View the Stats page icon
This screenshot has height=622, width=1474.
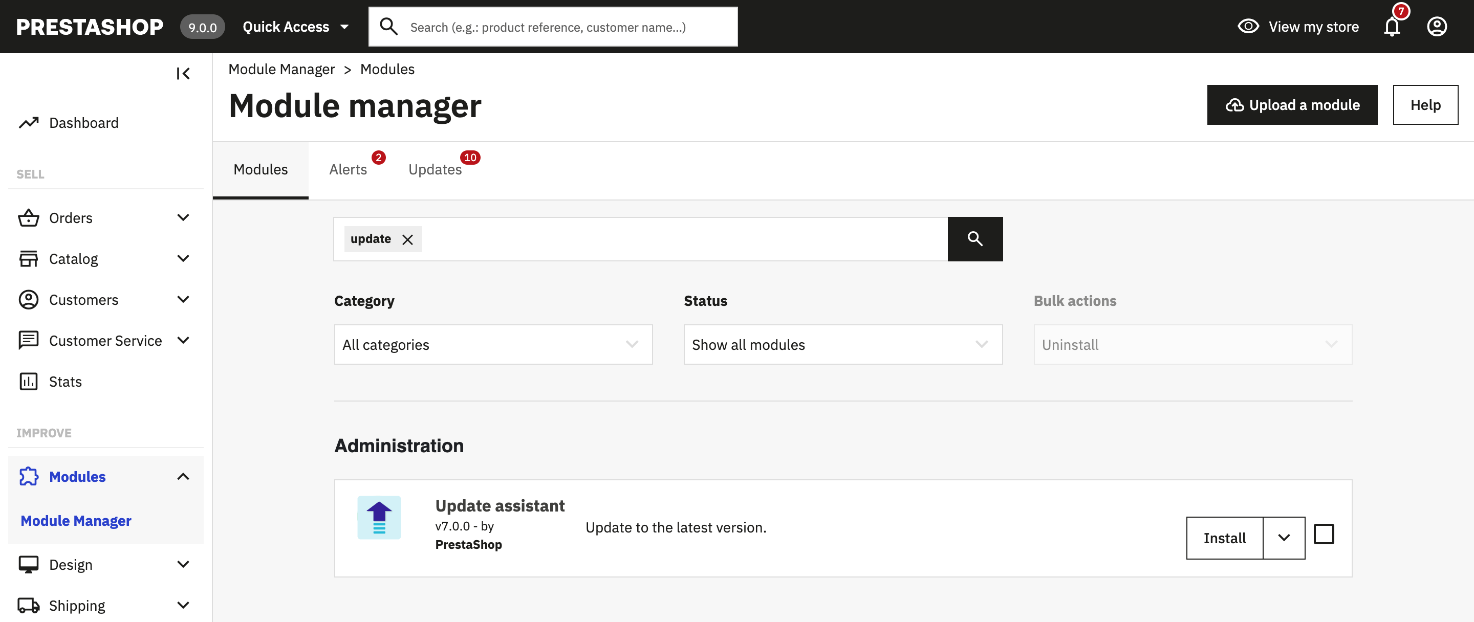point(29,381)
